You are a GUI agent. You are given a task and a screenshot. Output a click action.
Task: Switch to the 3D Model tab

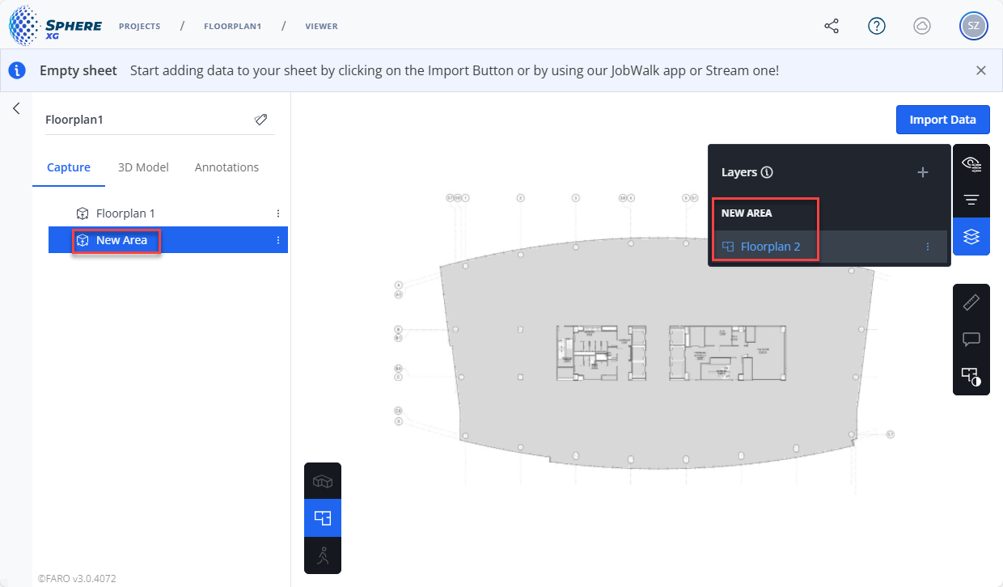143,167
